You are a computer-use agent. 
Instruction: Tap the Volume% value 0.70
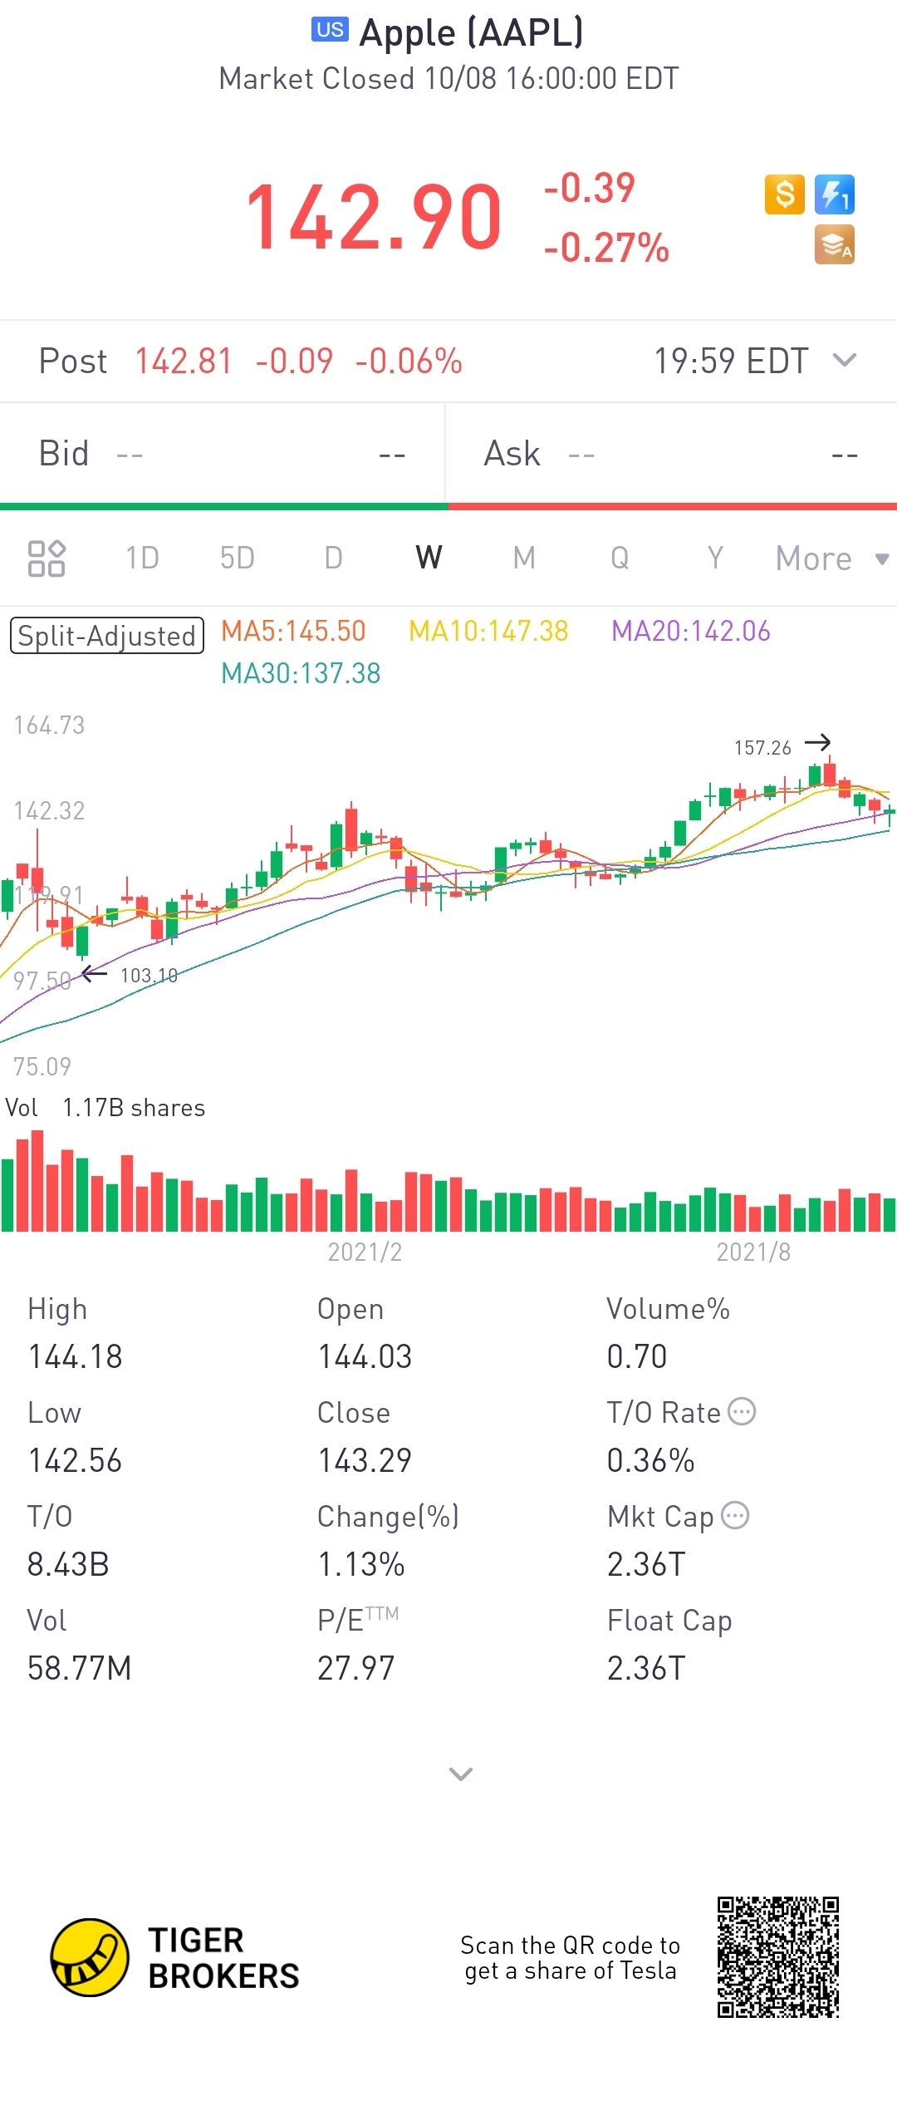637,1357
